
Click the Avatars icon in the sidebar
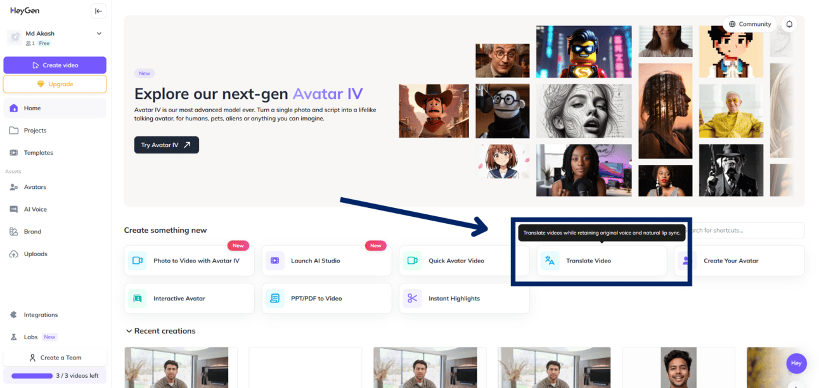(x=14, y=187)
